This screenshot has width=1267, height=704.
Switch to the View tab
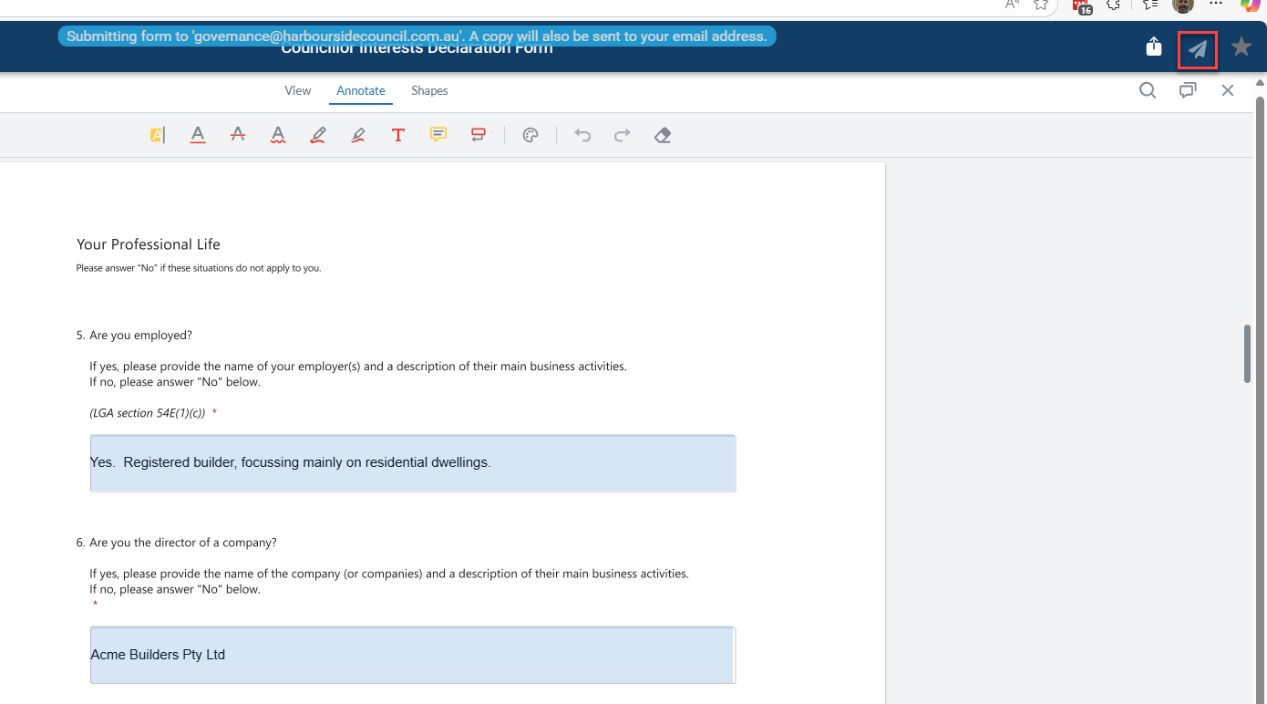tap(298, 90)
